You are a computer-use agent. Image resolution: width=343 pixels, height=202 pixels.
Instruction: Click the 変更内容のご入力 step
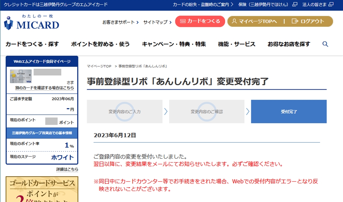click(x=125, y=111)
